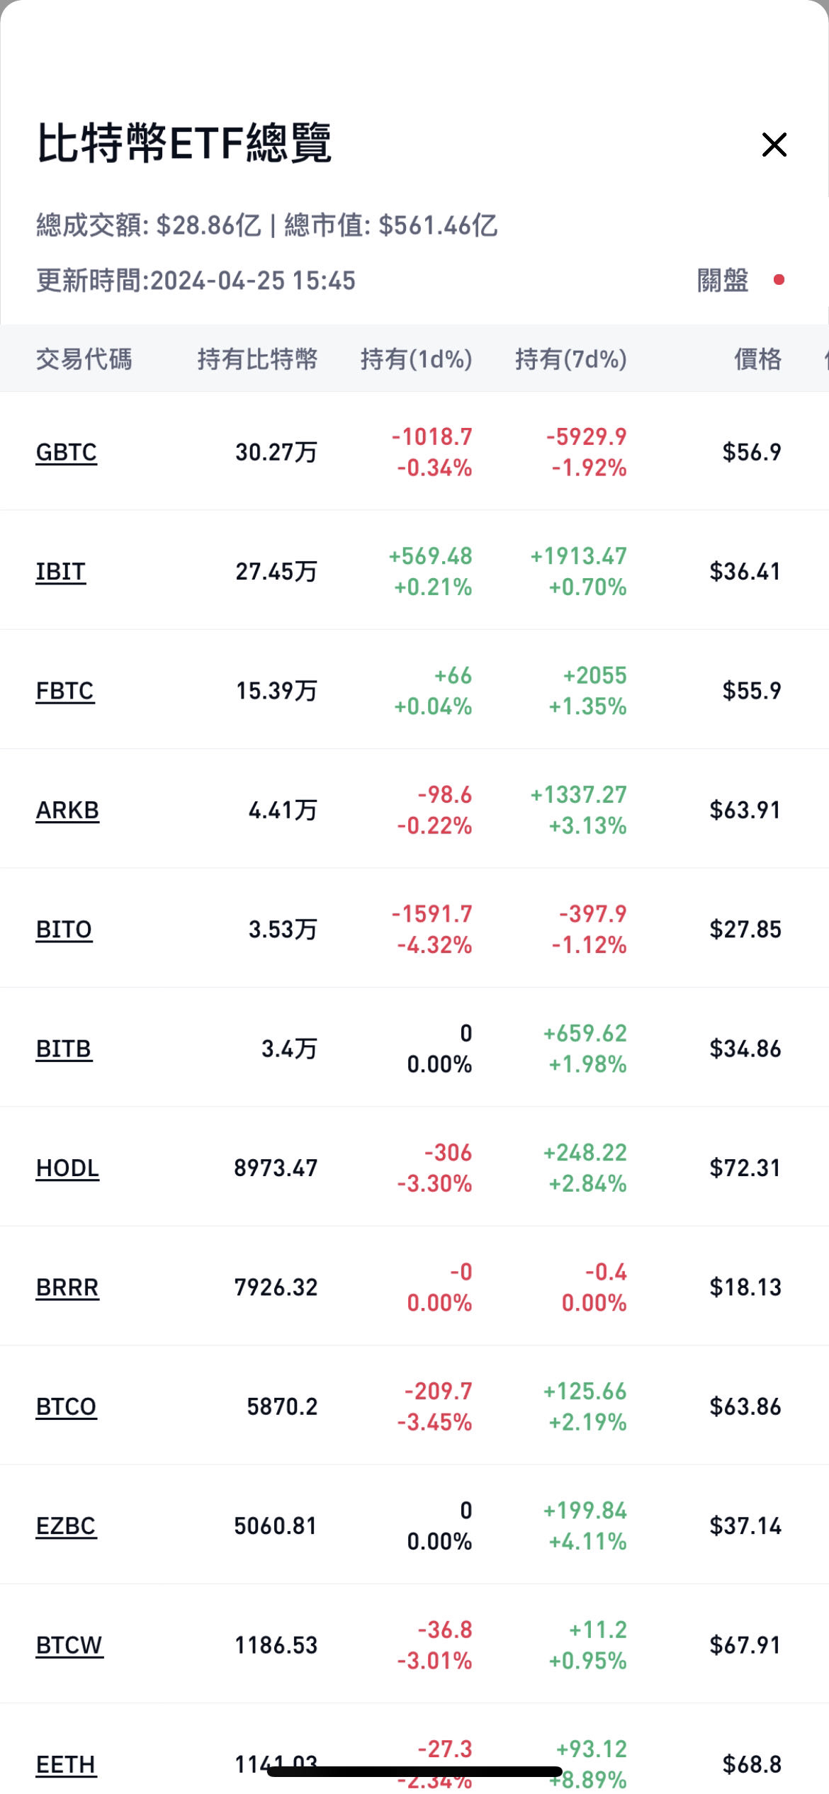Sort by 價格 column header
The image size is (829, 1794).
click(757, 359)
